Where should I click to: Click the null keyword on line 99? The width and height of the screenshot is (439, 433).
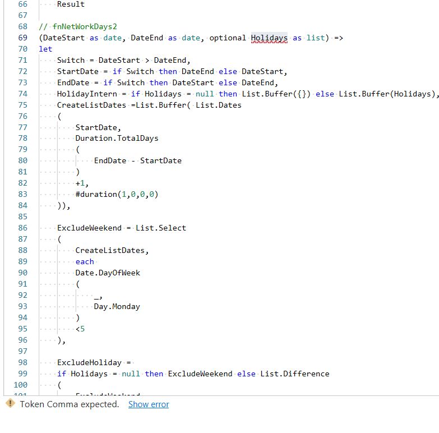[x=131, y=374]
